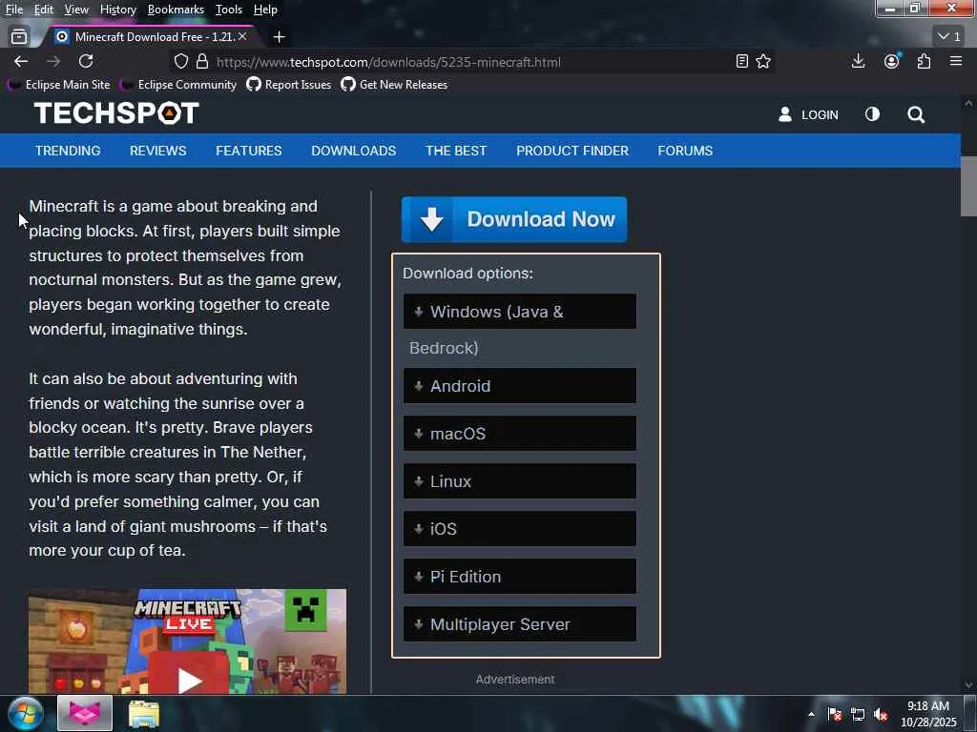The height and width of the screenshot is (732, 977).
Task: Show hidden tray icons arrow
Action: [811, 714]
